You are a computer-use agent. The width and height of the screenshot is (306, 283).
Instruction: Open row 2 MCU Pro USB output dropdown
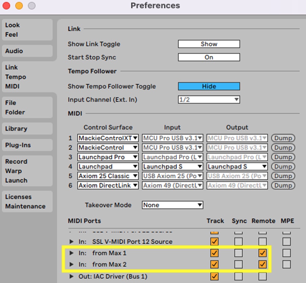pos(237,147)
